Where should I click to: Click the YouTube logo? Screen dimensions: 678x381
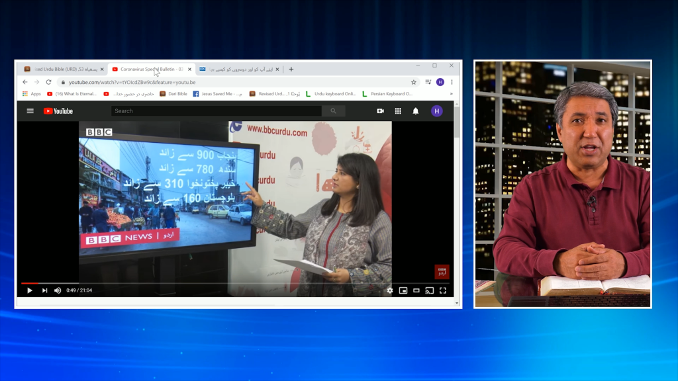[58, 111]
